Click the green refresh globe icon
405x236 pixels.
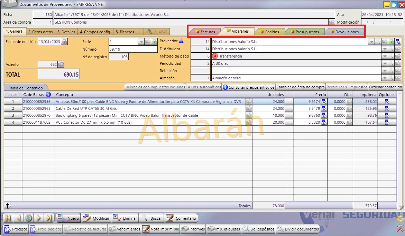(28, 218)
